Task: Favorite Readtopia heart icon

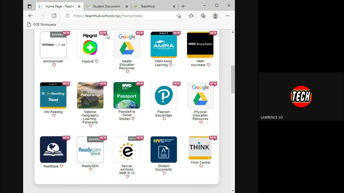Action: click(62, 166)
